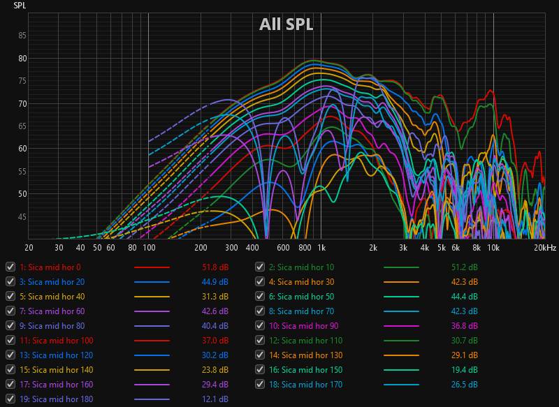Click the red line sample for hor 0
This screenshot has width=559, height=407.
point(152,267)
